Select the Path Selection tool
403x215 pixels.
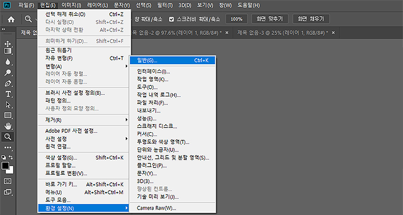point(8,105)
